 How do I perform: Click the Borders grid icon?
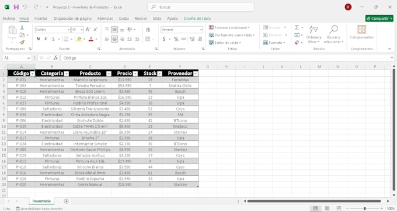[66, 39]
